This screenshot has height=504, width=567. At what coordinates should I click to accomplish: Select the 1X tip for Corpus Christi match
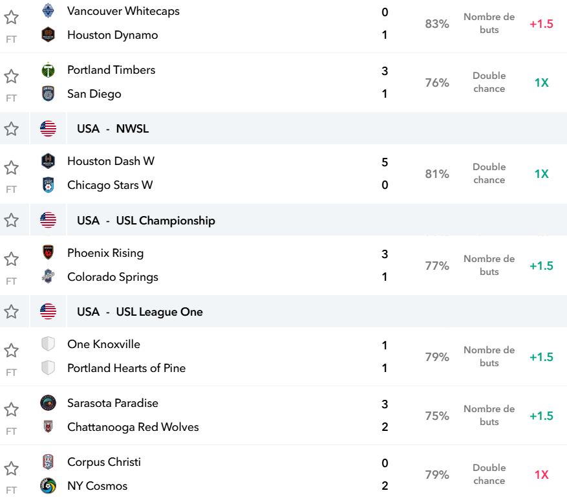(541, 474)
